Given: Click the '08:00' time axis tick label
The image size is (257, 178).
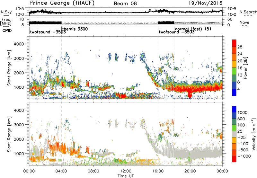Looking at the screenshot, I should pos(93,171).
